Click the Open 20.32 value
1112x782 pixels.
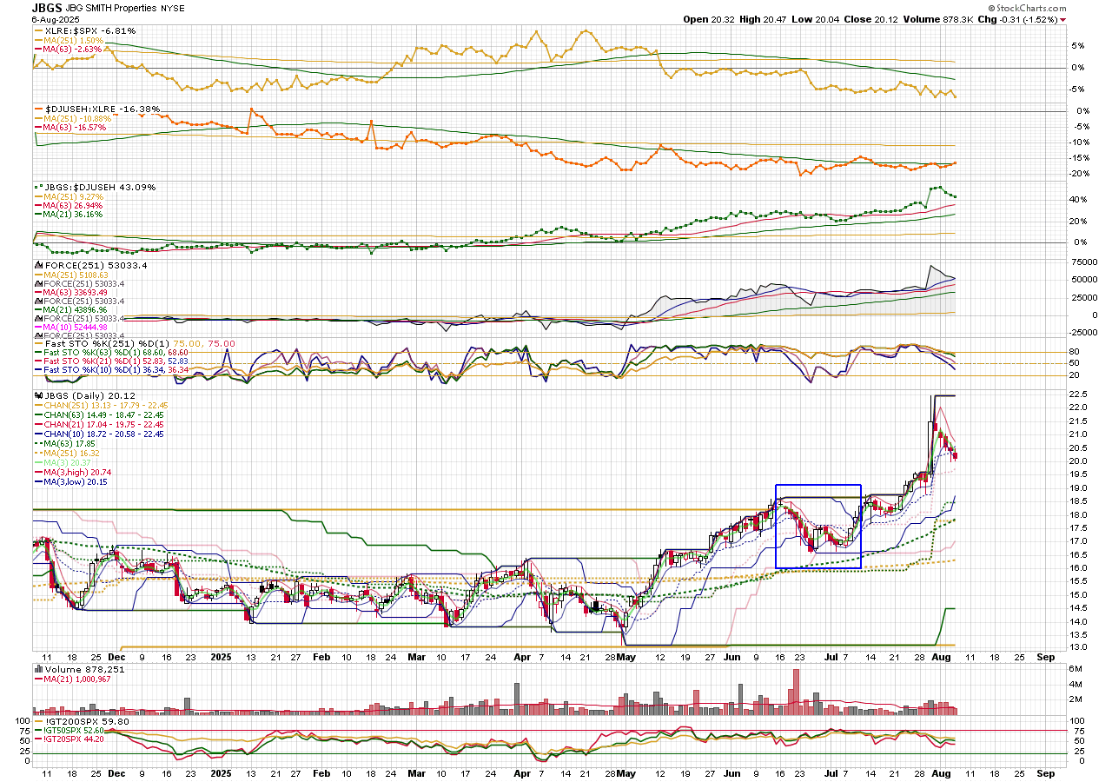[709, 19]
